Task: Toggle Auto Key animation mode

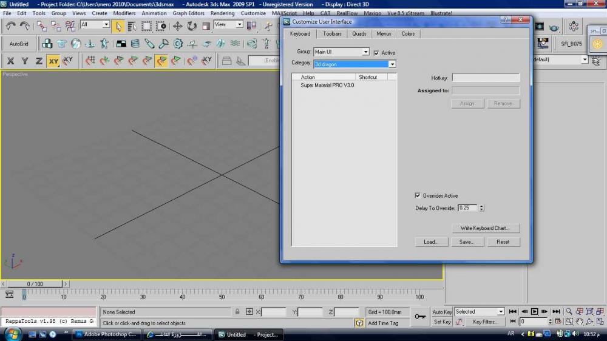Action: [442, 312]
